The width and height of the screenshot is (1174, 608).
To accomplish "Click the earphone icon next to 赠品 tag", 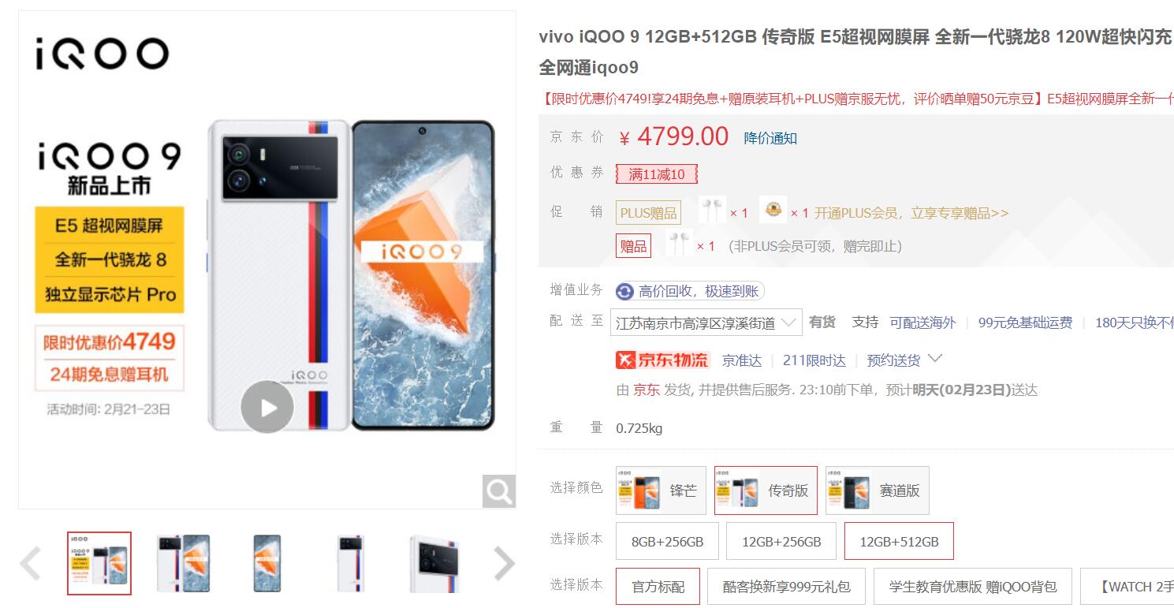I will 679,244.
